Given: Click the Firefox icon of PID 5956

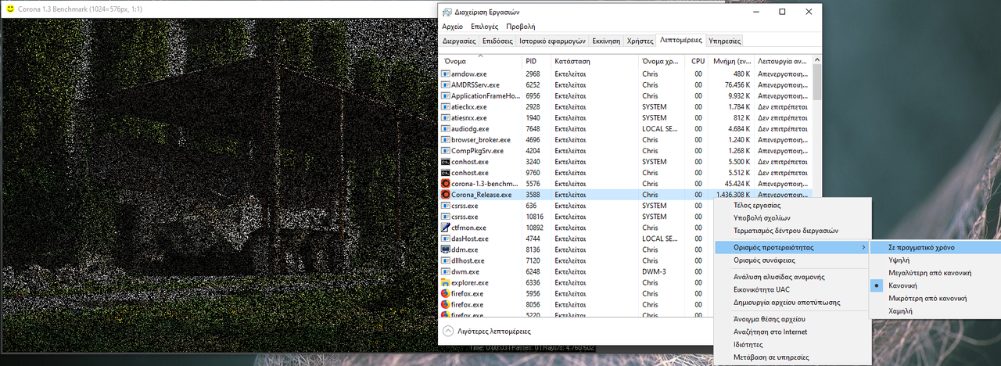Looking at the screenshot, I should 445,293.
